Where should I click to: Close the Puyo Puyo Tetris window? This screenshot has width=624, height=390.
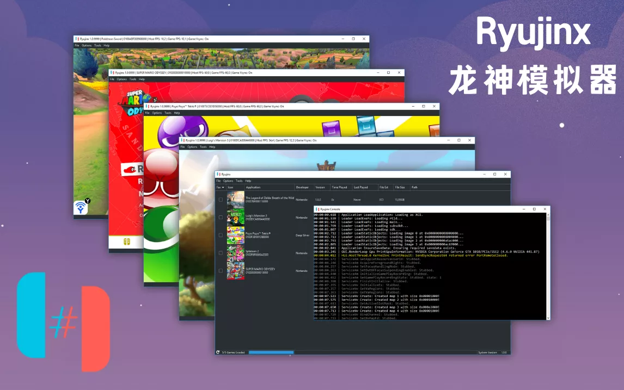point(434,106)
